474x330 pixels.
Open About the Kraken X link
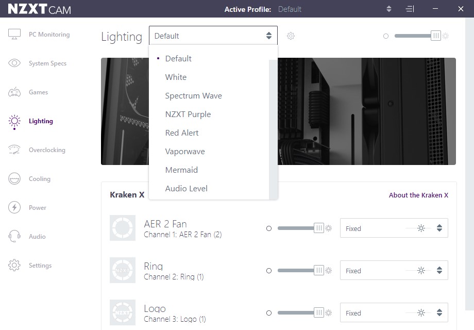point(418,195)
